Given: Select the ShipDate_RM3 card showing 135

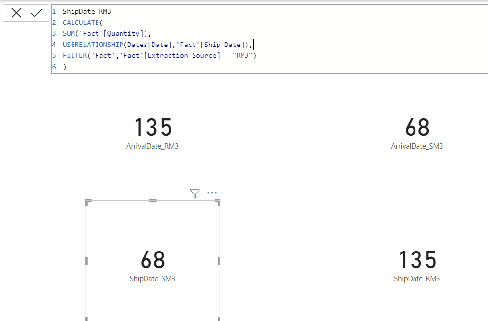Looking at the screenshot, I should [417, 260].
